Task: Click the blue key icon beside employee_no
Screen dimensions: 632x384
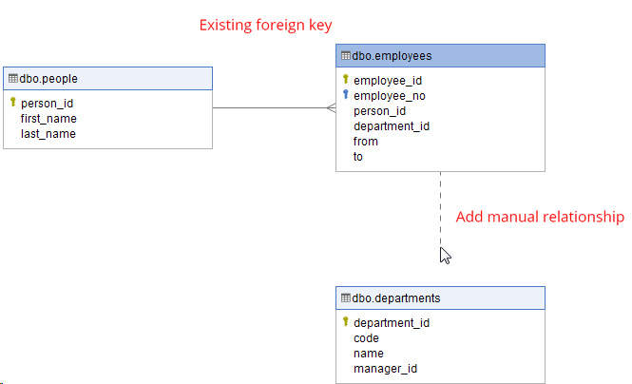Action: click(346, 95)
